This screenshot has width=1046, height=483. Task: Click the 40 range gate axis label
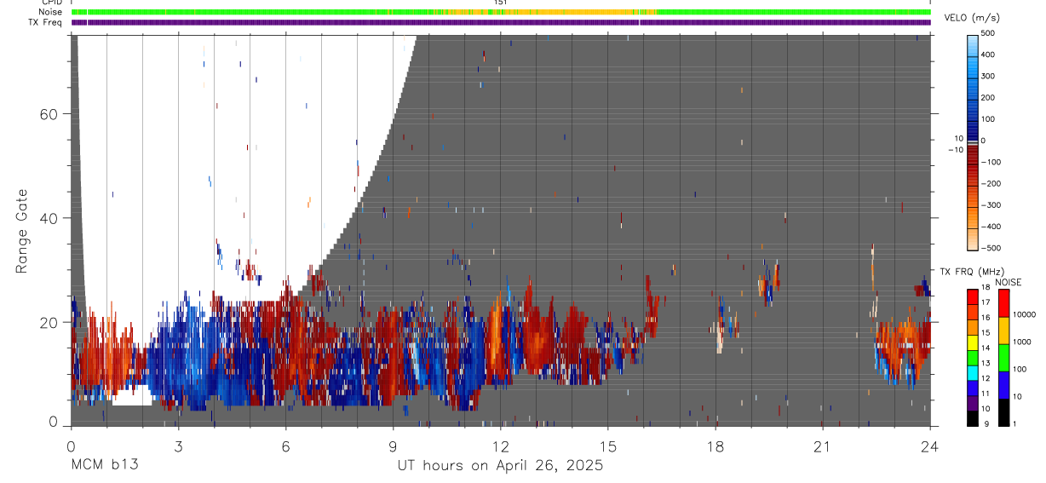(x=49, y=218)
